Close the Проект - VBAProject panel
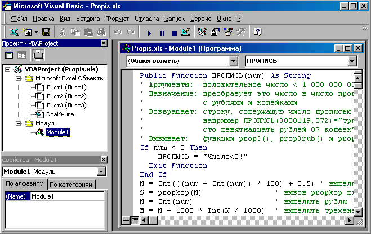The image size is (371, 234). click(x=104, y=43)
